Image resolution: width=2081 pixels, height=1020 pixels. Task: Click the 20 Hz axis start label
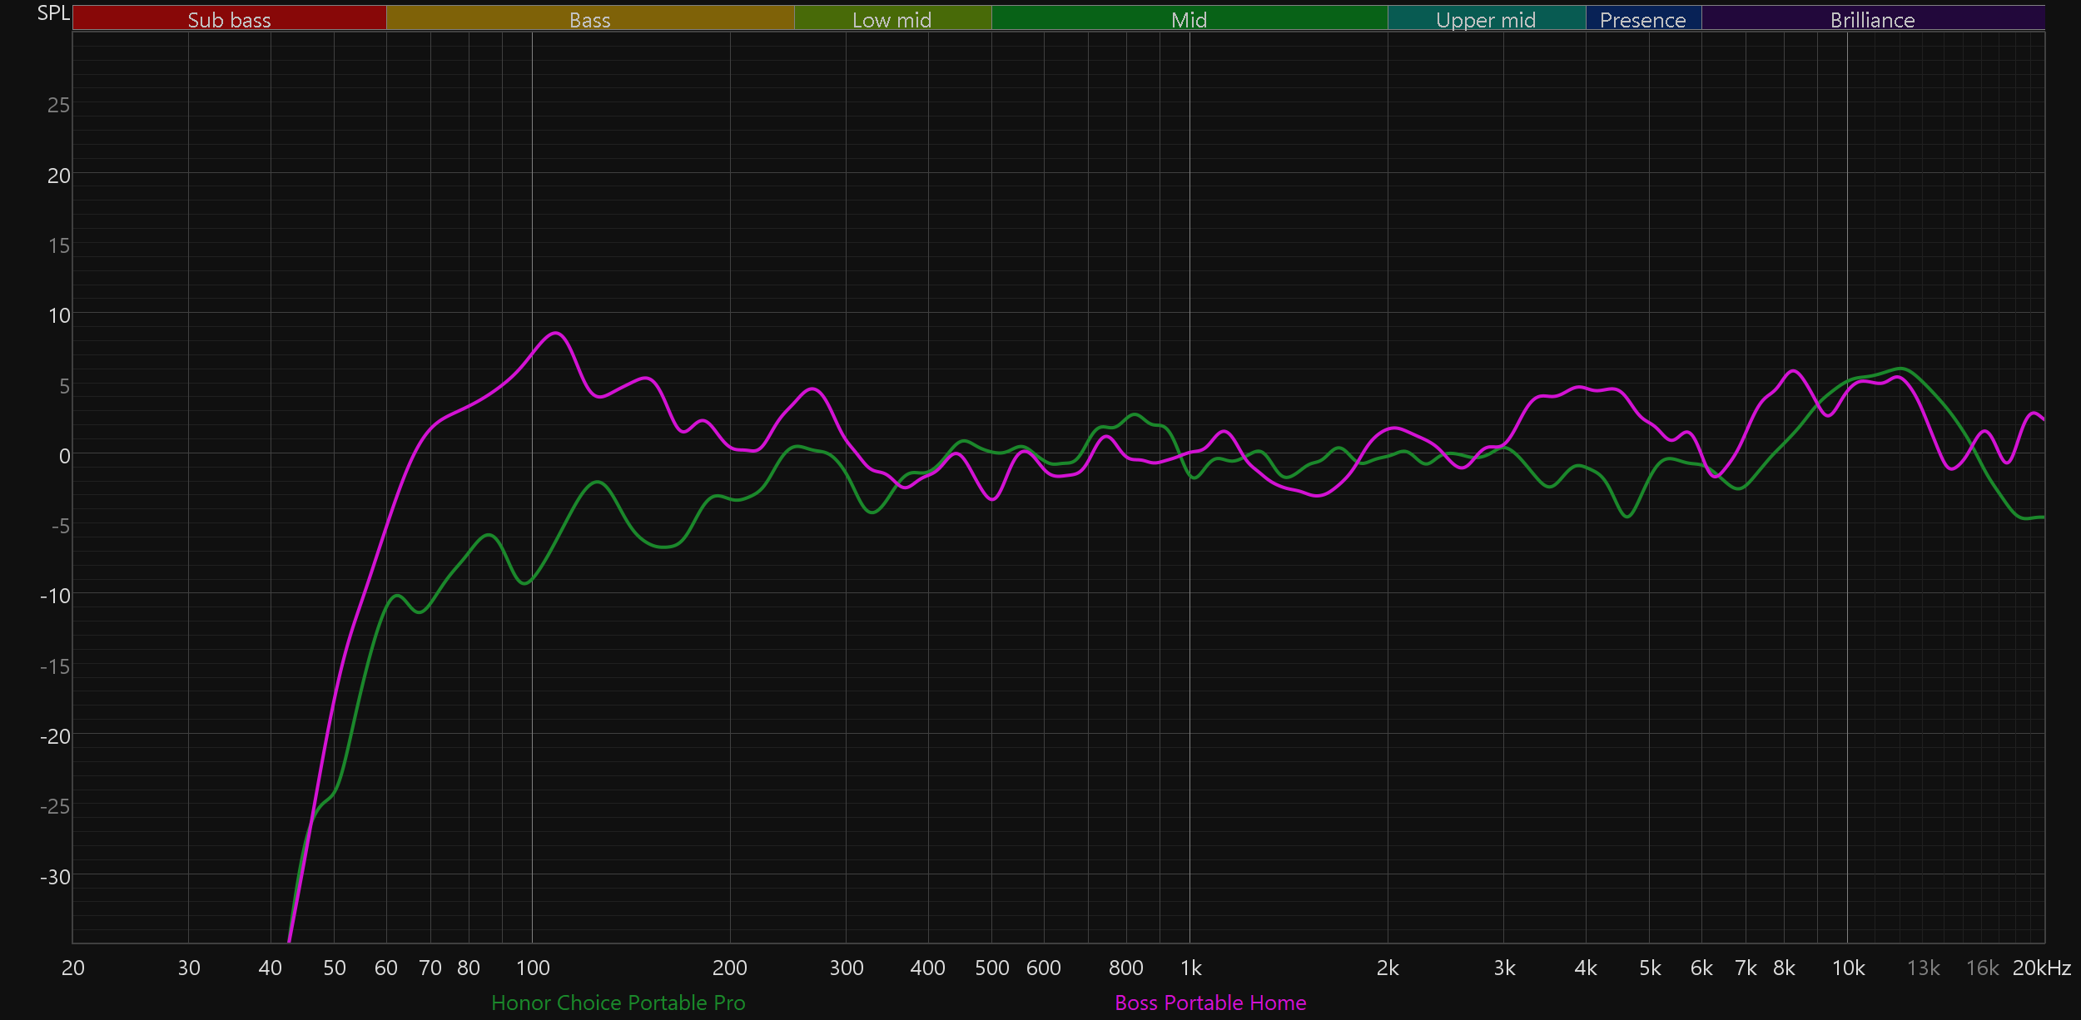[x=73, y=968]
